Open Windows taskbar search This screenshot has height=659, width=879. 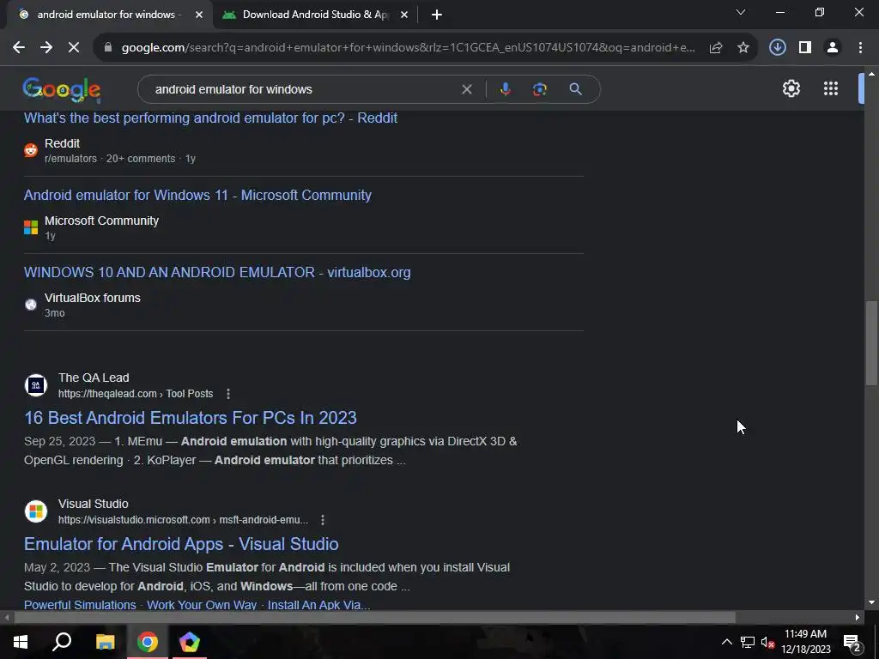point(62,642)
